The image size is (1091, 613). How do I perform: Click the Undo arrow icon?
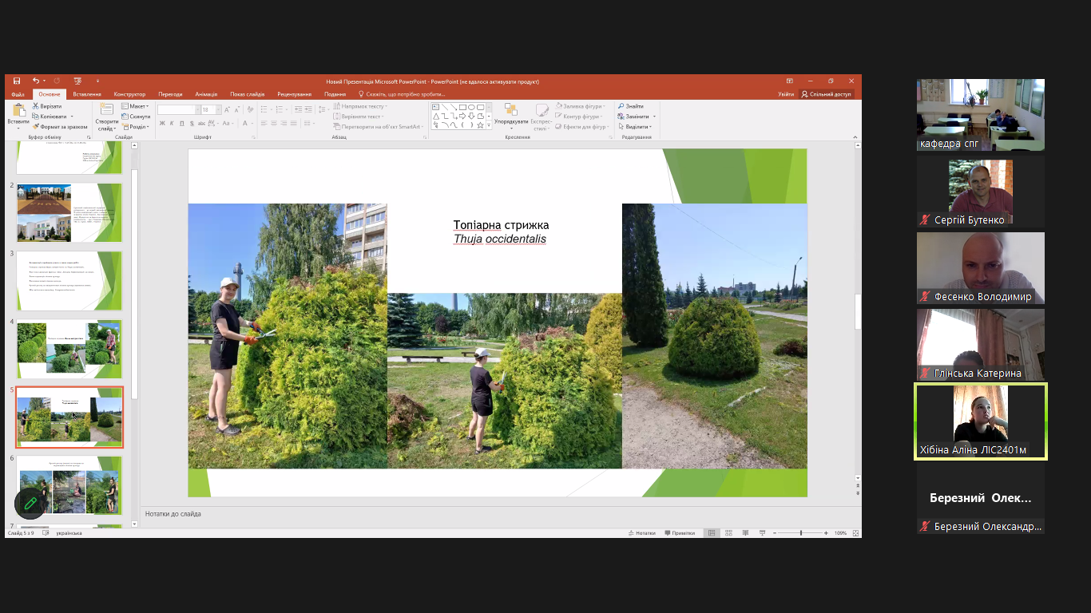pyautogui.click(x=36, y=81)
